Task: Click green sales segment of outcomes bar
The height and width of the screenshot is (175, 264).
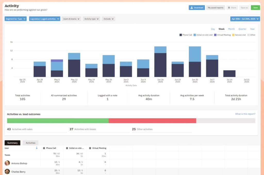Action: point(58,121)
